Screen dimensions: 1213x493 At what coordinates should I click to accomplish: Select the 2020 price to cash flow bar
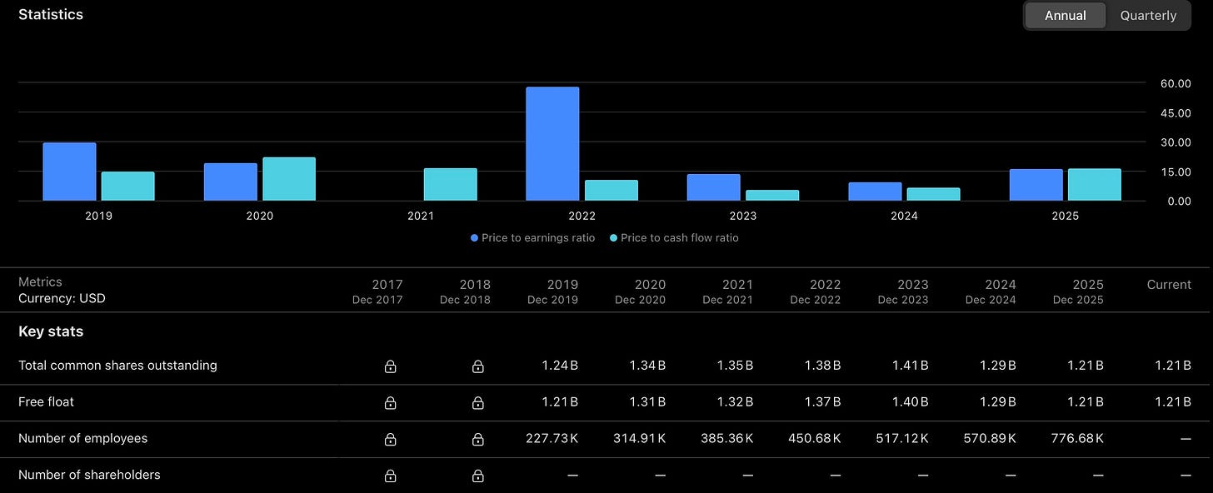[x=289, y=179]
